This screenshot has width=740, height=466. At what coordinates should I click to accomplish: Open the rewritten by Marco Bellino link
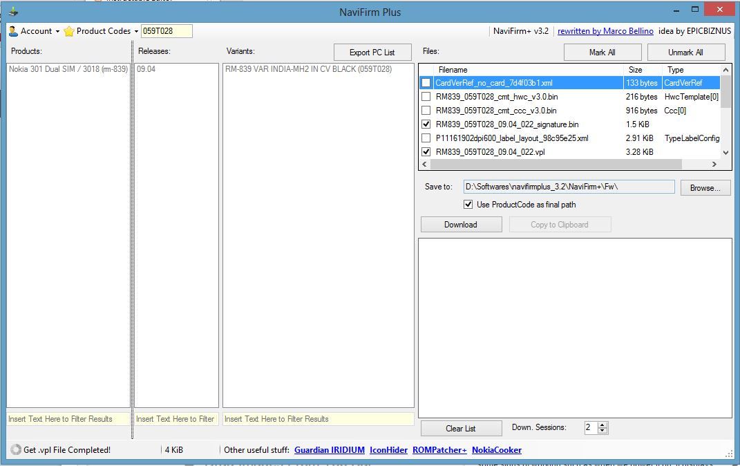pyautogui.click(x=605, y=31)
